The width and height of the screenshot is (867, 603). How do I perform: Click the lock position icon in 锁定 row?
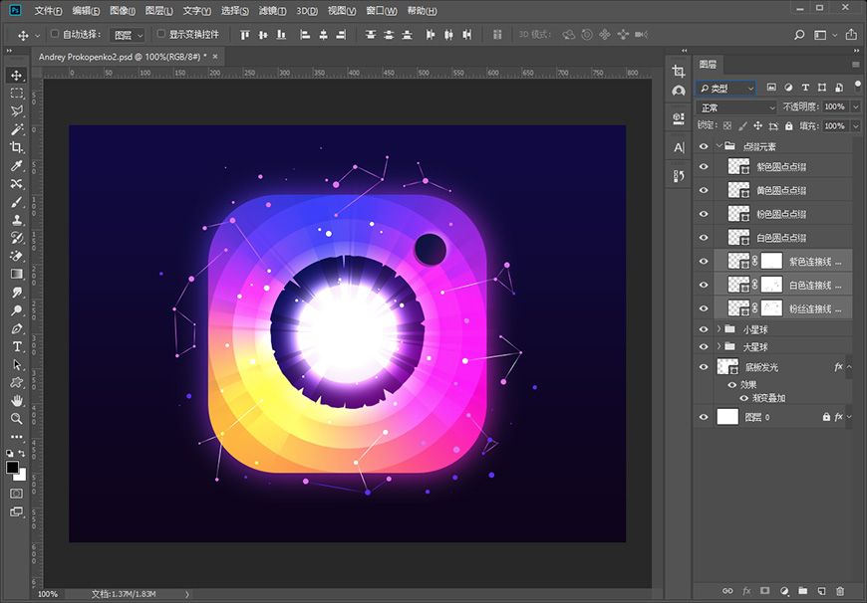758,126
